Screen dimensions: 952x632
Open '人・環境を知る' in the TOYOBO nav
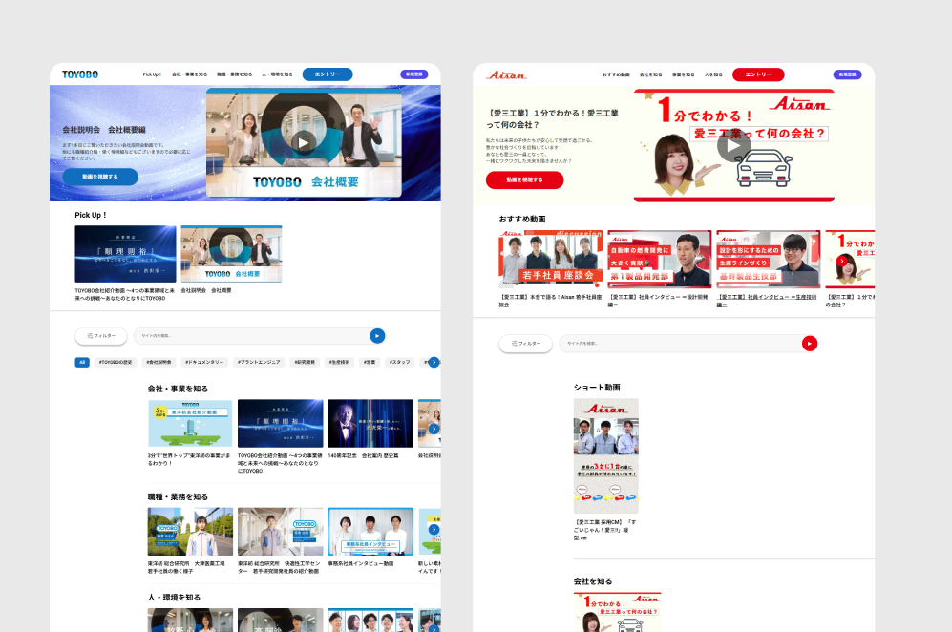tap(277, 74)
